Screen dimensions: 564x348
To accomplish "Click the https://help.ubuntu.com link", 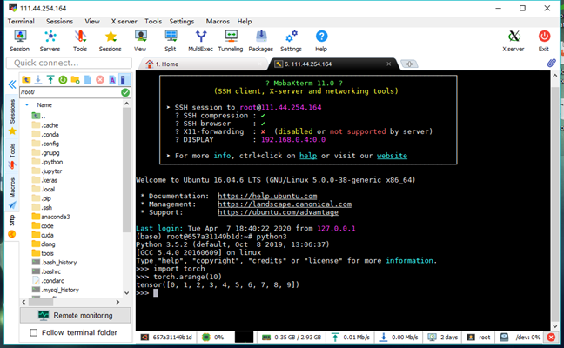I will pyautogui.click(x=267, y=196).
